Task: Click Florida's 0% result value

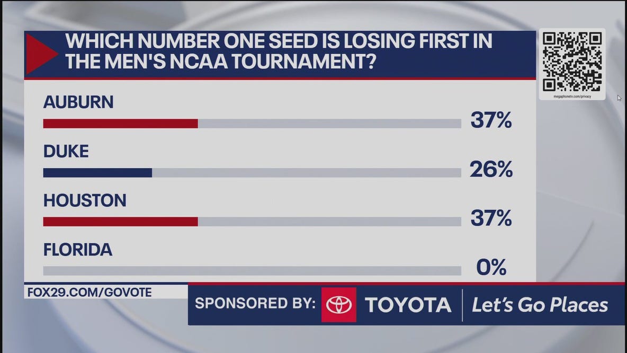Action: (x=491, y=268)
